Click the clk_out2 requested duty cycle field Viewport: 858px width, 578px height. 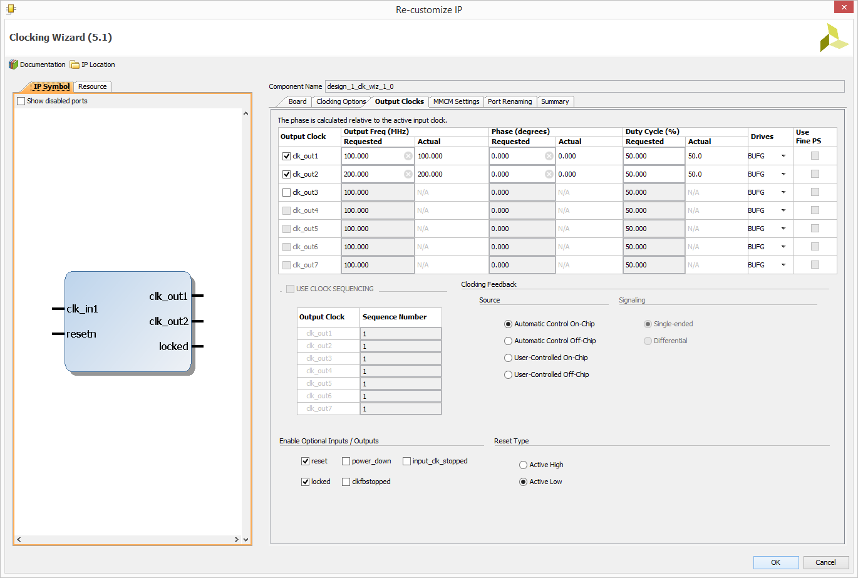click(x=654, y=174)
